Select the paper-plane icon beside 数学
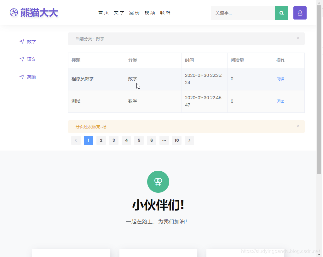The height and width of the screenshot is (257, 323). (21, 41)
